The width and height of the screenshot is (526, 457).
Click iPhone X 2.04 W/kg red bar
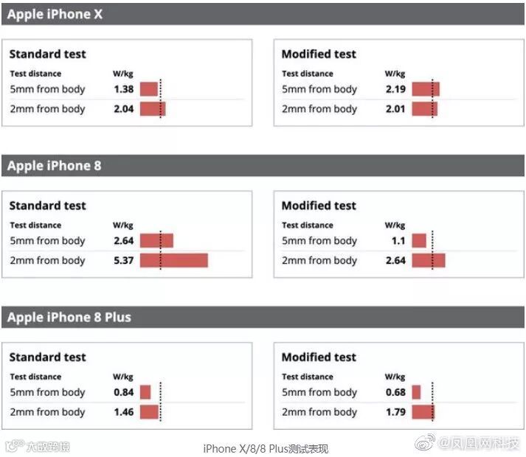pos(153,109)
